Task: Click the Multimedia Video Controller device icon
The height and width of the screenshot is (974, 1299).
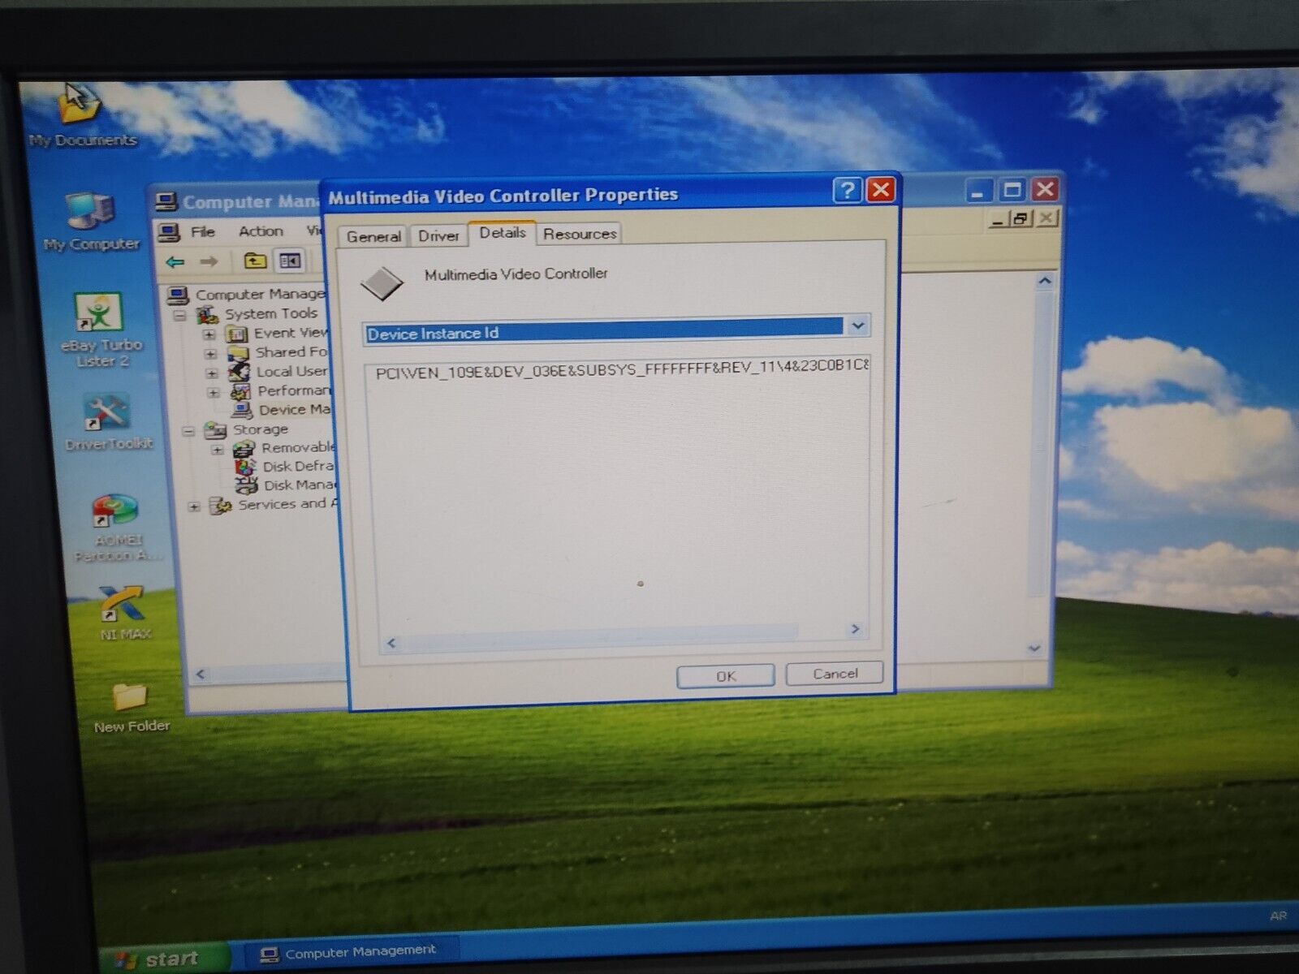Action: tap(382, 283)
